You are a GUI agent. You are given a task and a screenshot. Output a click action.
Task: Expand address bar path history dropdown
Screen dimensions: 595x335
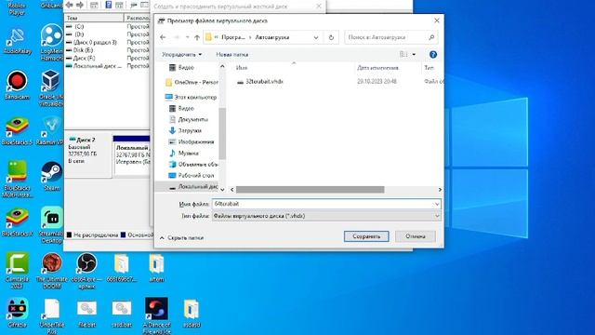coord(316,37)
